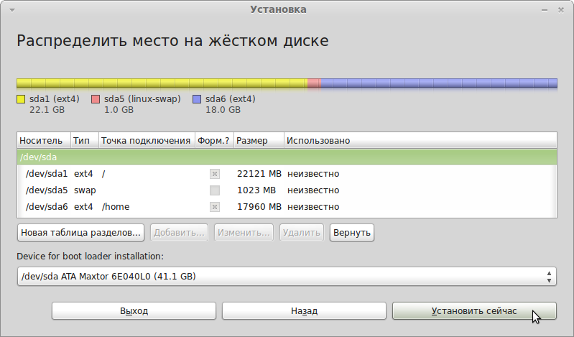Click the Device for boot loader installation label
Viewport: 574px width, 337px height.
click(90, 256)
